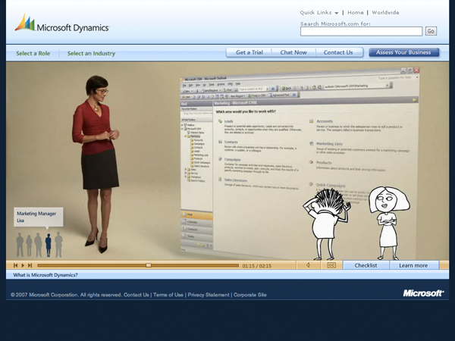Click the play button in the player
455x341 pixels.
click(x=23, y=265)
